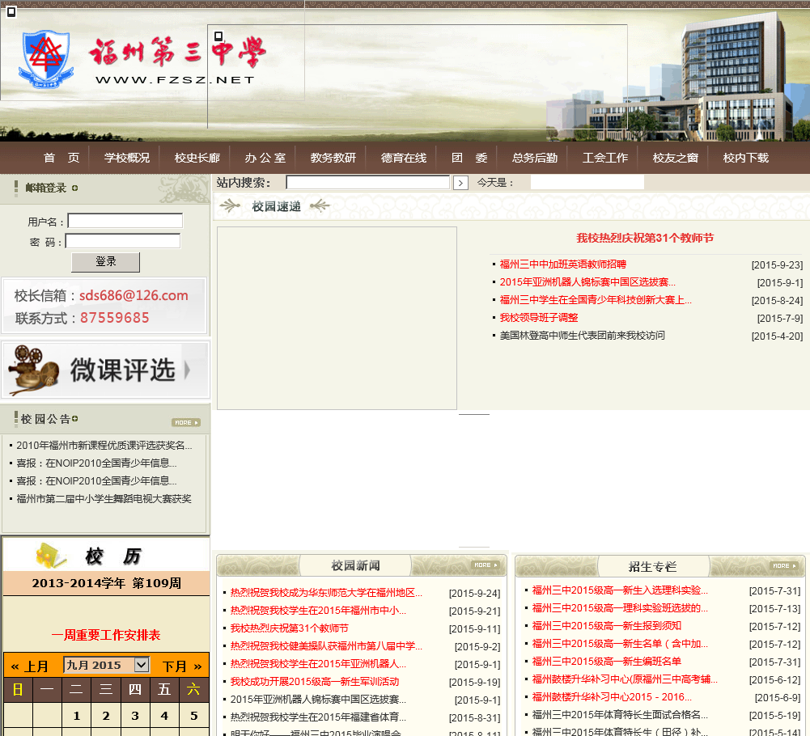The width and height of the screenshot is (810, 736).
Task: Open 校史长廊 menu item
Action: [197, 158]
